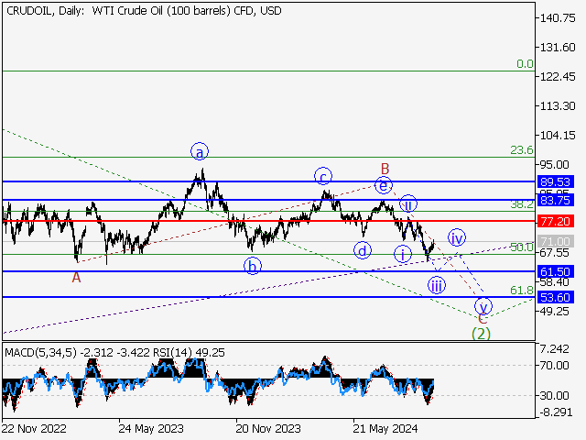Select the circled subwave v marker

[483, 306]
